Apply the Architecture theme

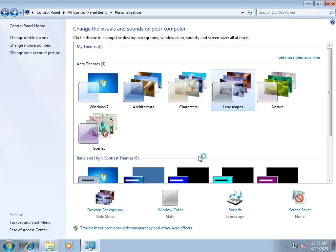(x=143, y=91)
